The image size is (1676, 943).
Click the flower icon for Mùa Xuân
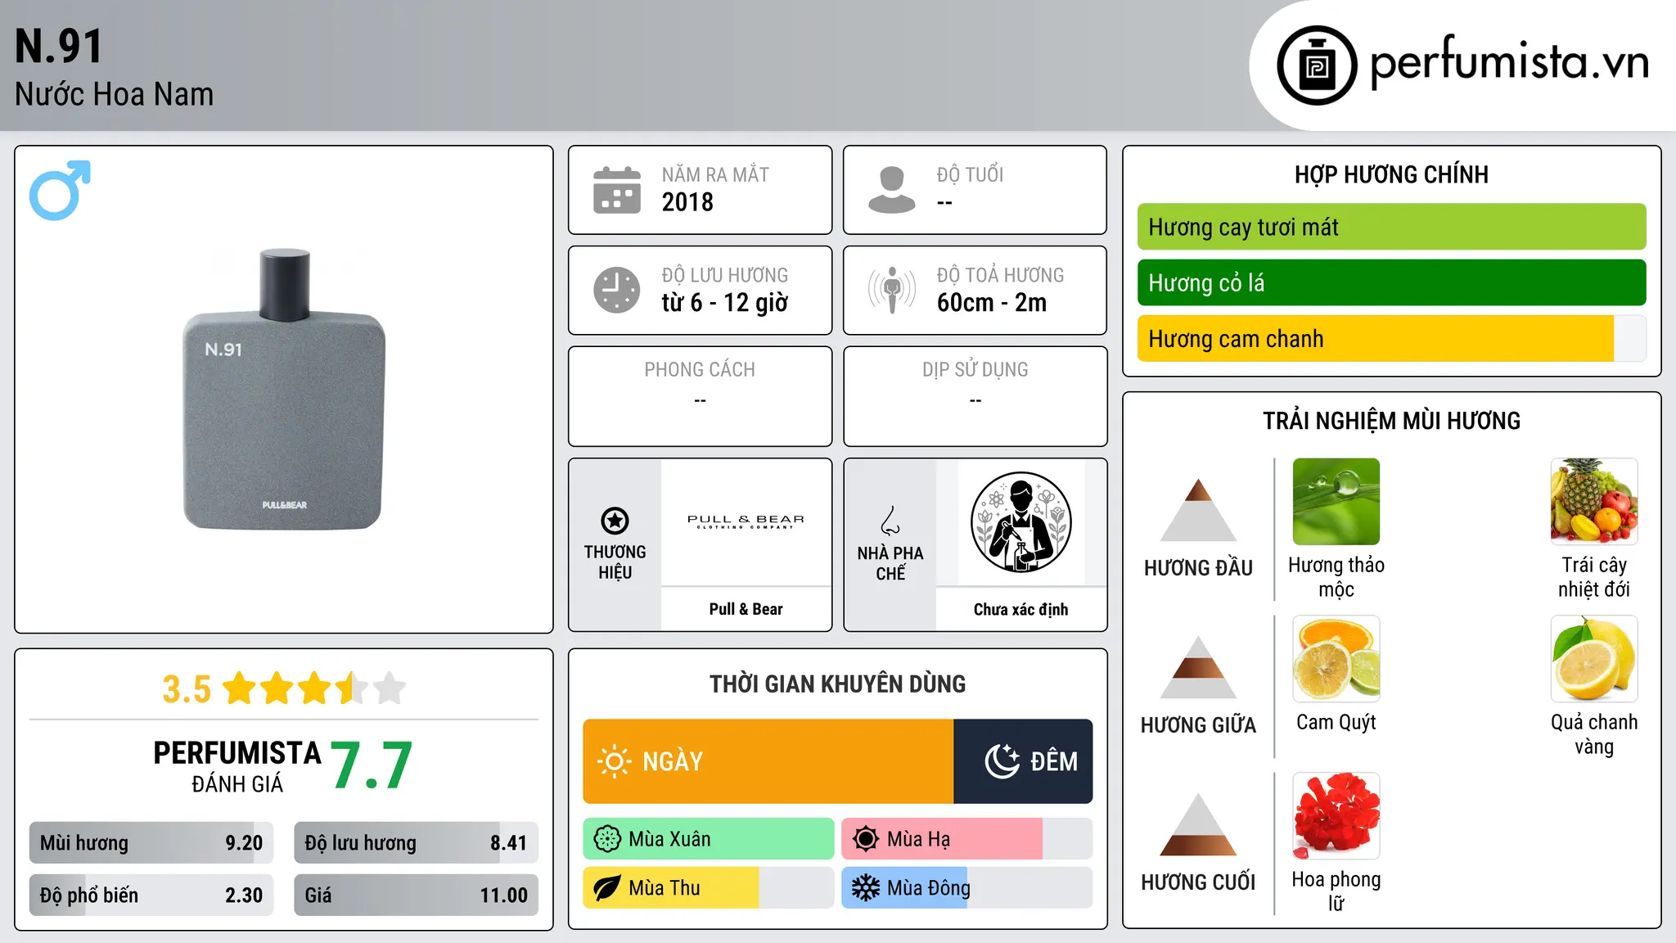coord(607,839)
